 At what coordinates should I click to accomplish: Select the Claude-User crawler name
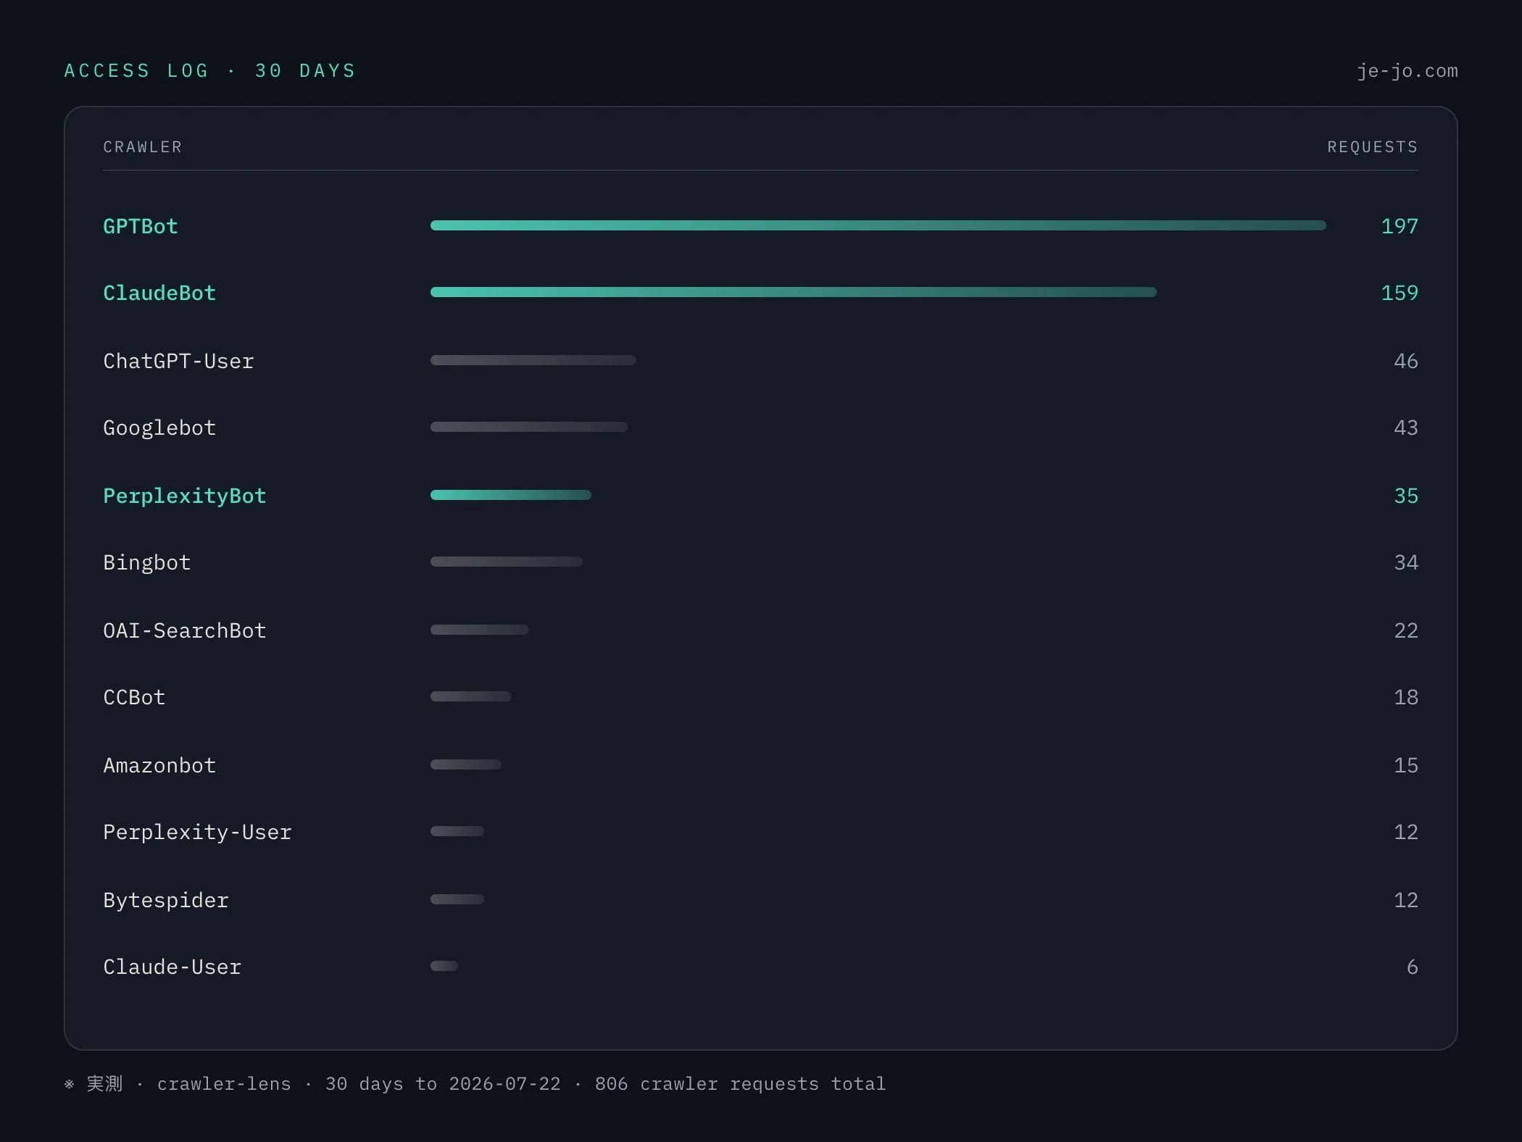[172, 967]
